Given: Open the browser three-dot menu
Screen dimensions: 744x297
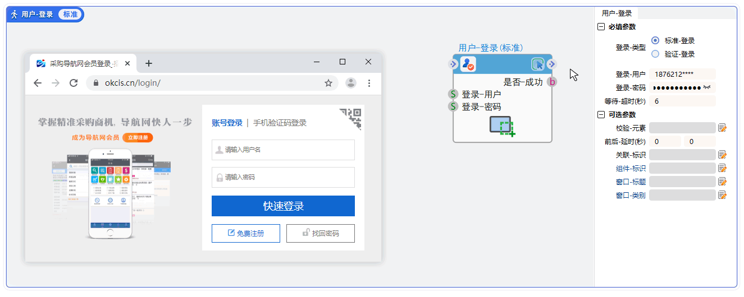Looking at the screenshot, I should 369,83.
